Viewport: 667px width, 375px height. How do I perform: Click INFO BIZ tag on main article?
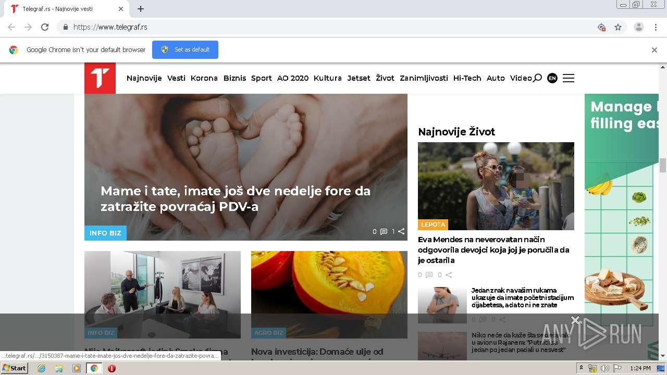[x=105, y=233]
